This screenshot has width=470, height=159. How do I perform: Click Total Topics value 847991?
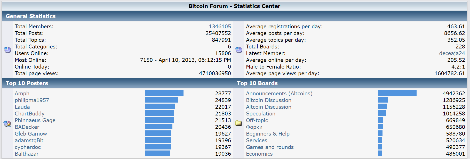pos(221,40)
